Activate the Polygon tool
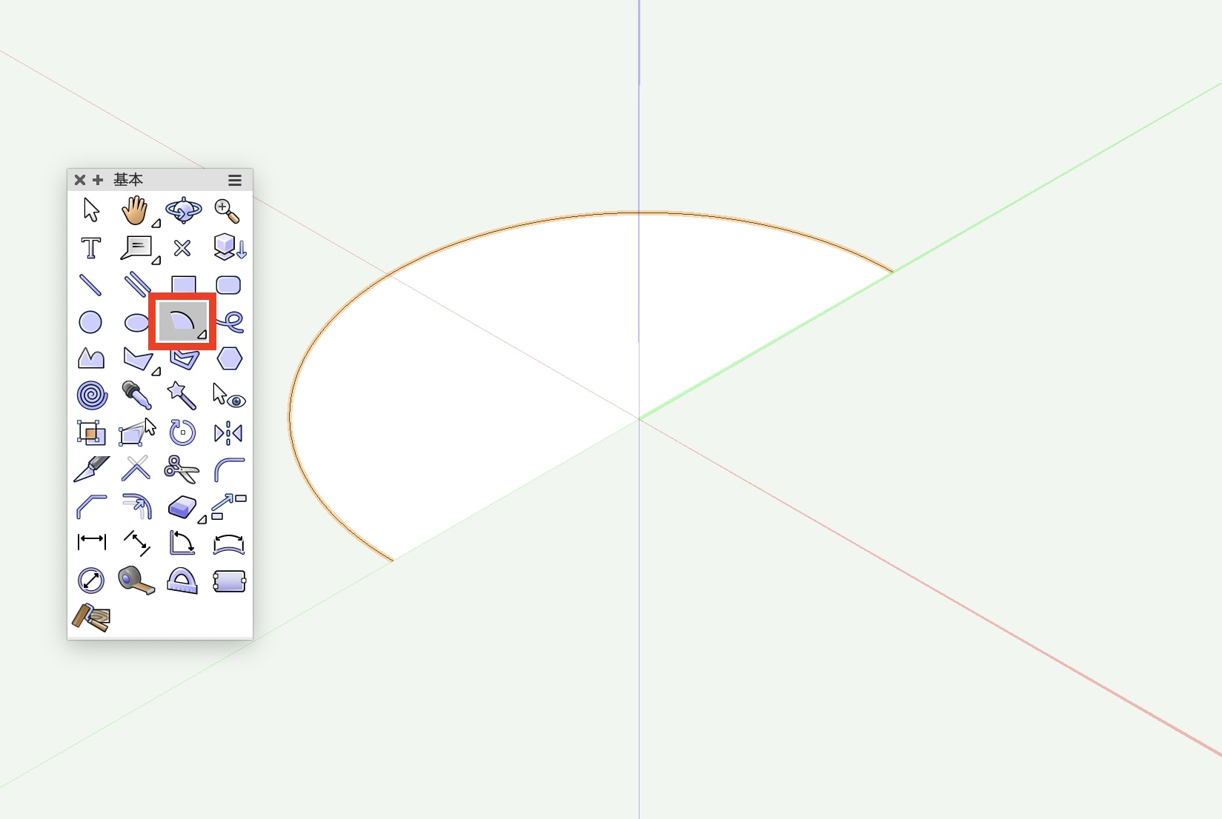 [139, 359]
